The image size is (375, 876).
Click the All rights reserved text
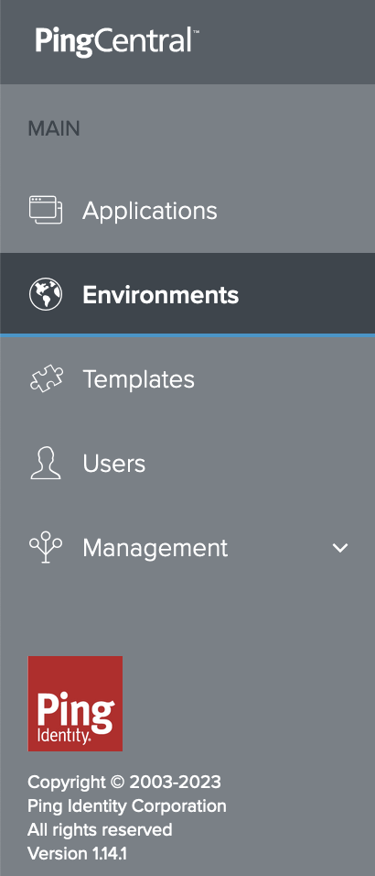pyautogui.click(x=100, y=829)
